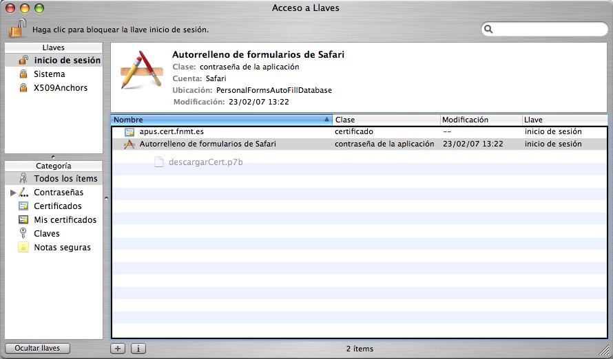The width and height of the screenshot is (613, 359).
Task: Sort by Modificación column header
Action: pos(481,120)
